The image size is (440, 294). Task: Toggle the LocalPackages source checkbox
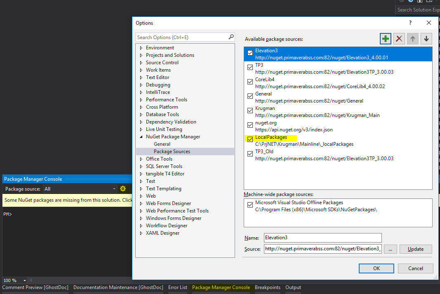pos(250,139)
